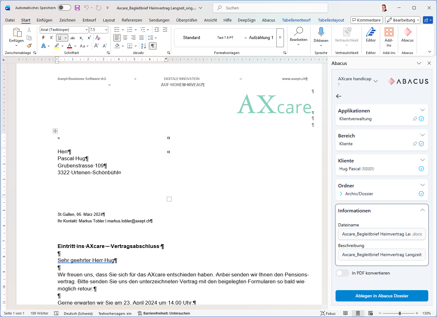Image resolution: width=437 pixels, height=317 pixels.
Task: Click the Deutsch (Schweiz) language indicator
Action: (x=78, y=313)
